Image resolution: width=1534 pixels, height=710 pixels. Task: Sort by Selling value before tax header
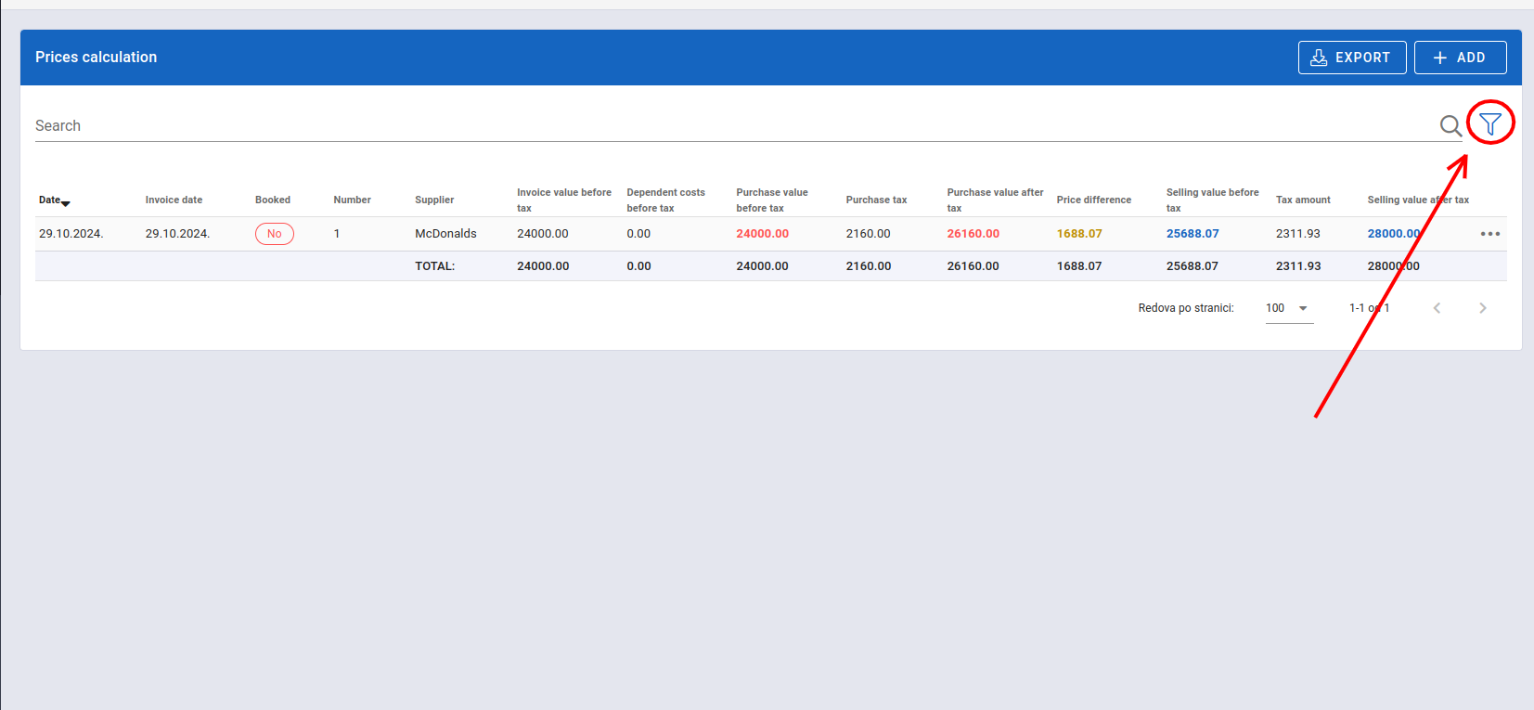(1212, 200)
